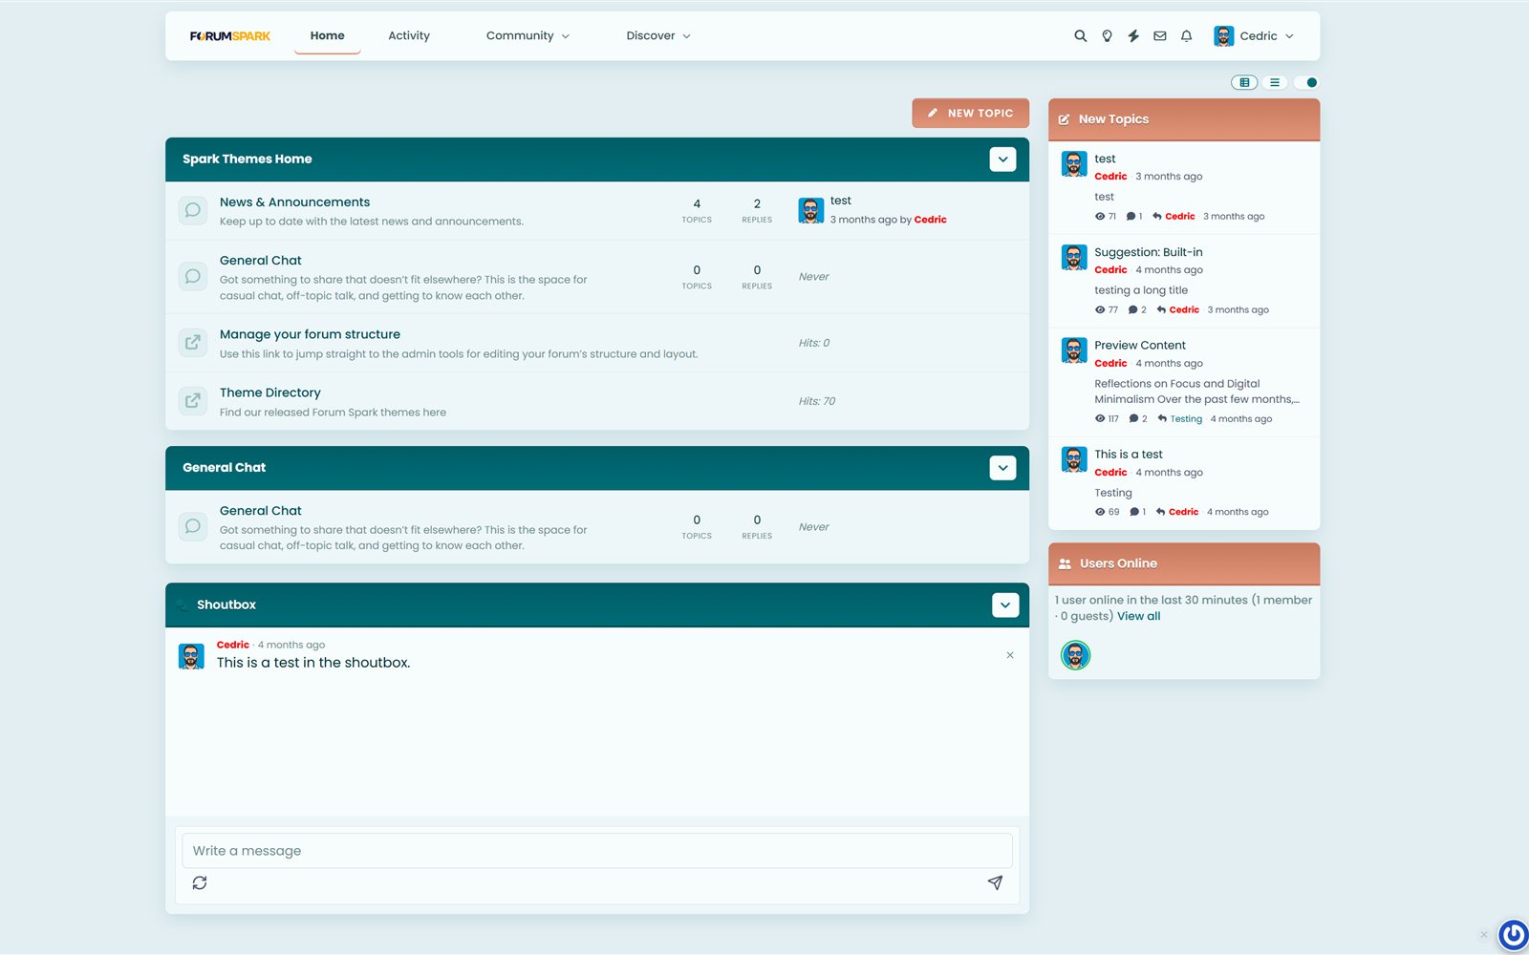Image resolution: width=1529 pixels, height=955 pixels.
Task: Dismiss the floating widget with small X
Action: 1484,935
